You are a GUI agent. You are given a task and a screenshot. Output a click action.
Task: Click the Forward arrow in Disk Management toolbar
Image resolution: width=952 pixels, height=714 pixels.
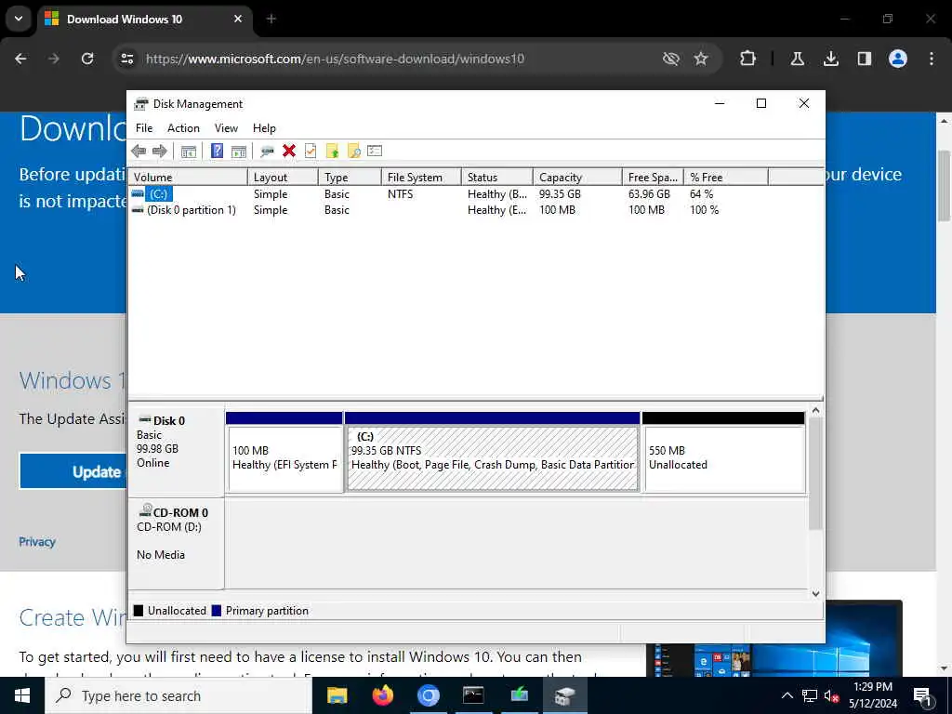(160, 152)
